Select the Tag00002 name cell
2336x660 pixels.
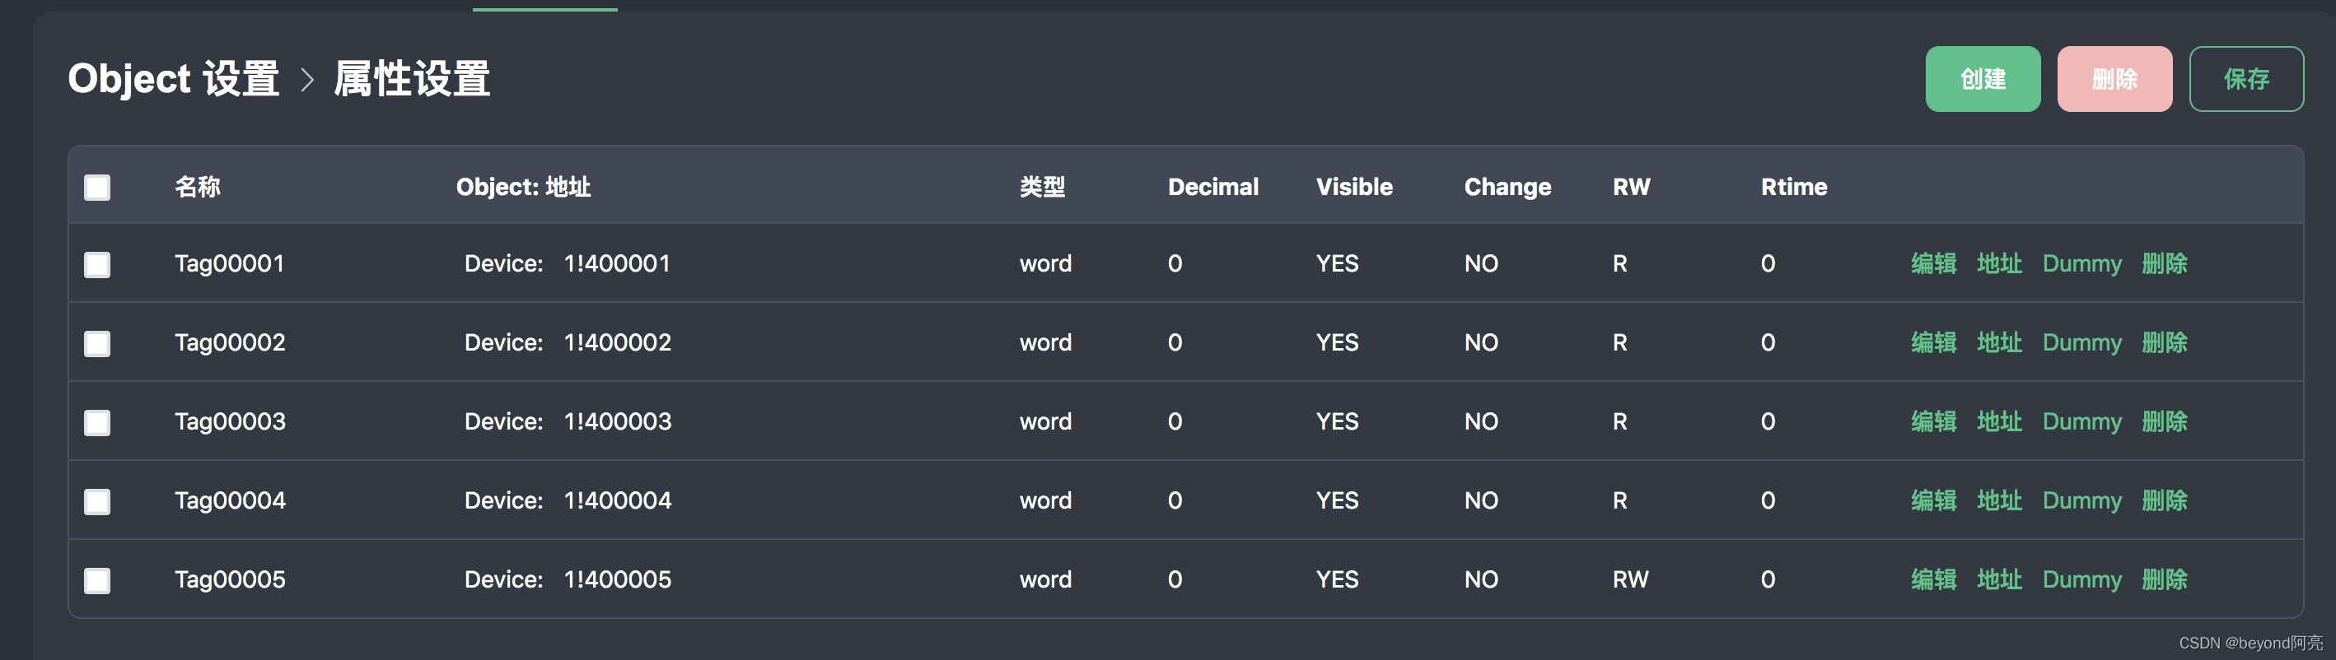[230, 342]
